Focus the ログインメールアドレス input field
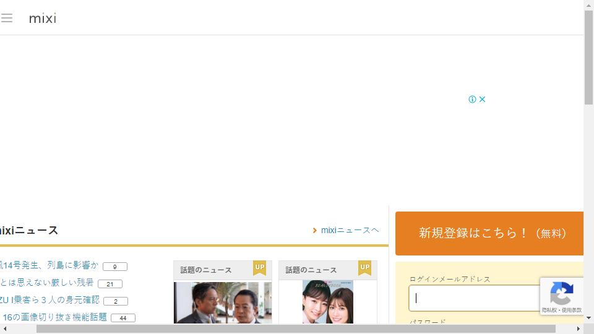This screenshot has width=594, height=334. pyautogui.click(x=475, y=298)
